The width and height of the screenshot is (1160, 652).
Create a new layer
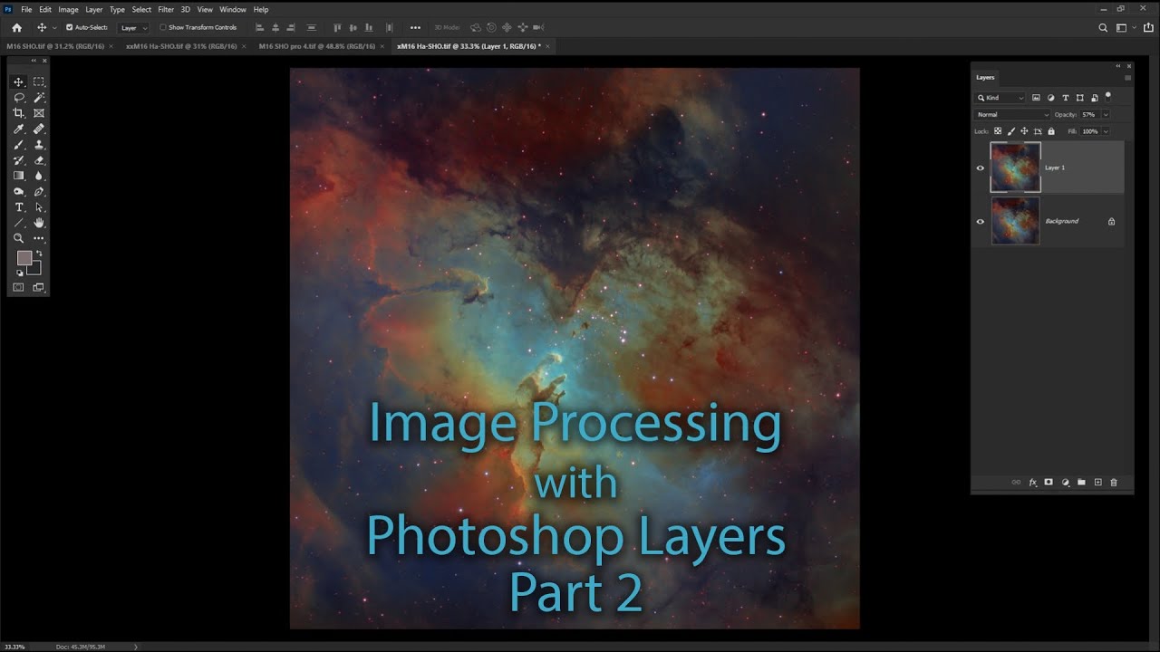click(x=1097, y=483)
